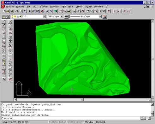This screenshot has height=124, width=155.
Task: Click the MODELO button in the status bar
Action: click(89, 122)
